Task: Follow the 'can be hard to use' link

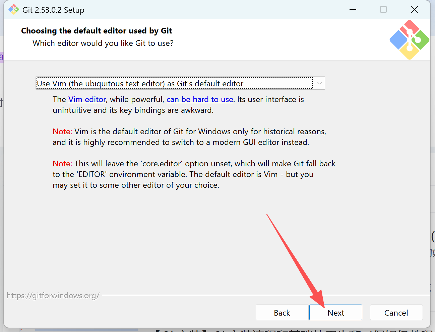Action: click(200, 99)
